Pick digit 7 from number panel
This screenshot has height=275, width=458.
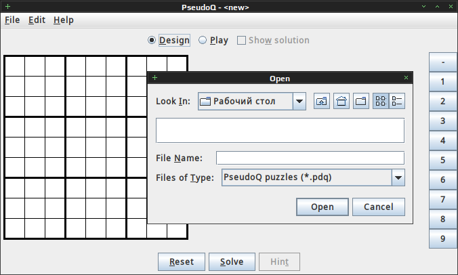point(443,199)
